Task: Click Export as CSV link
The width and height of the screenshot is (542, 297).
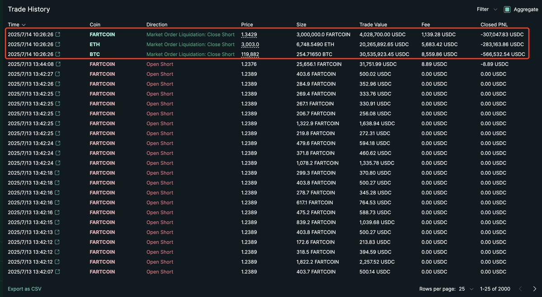Action: click(x=24, y=289)
